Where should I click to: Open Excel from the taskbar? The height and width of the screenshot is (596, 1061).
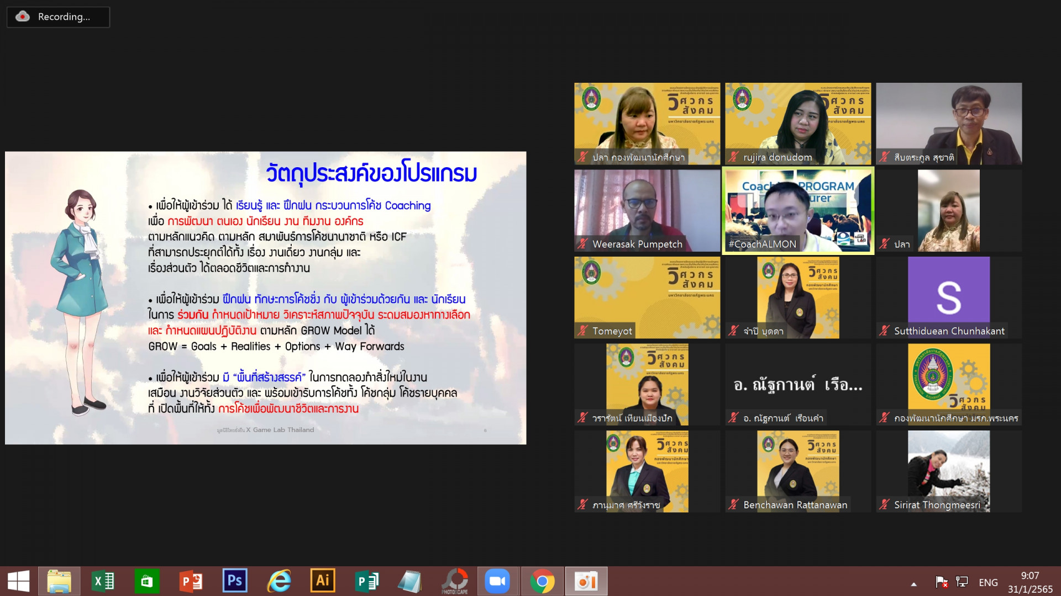click(103, 581)
